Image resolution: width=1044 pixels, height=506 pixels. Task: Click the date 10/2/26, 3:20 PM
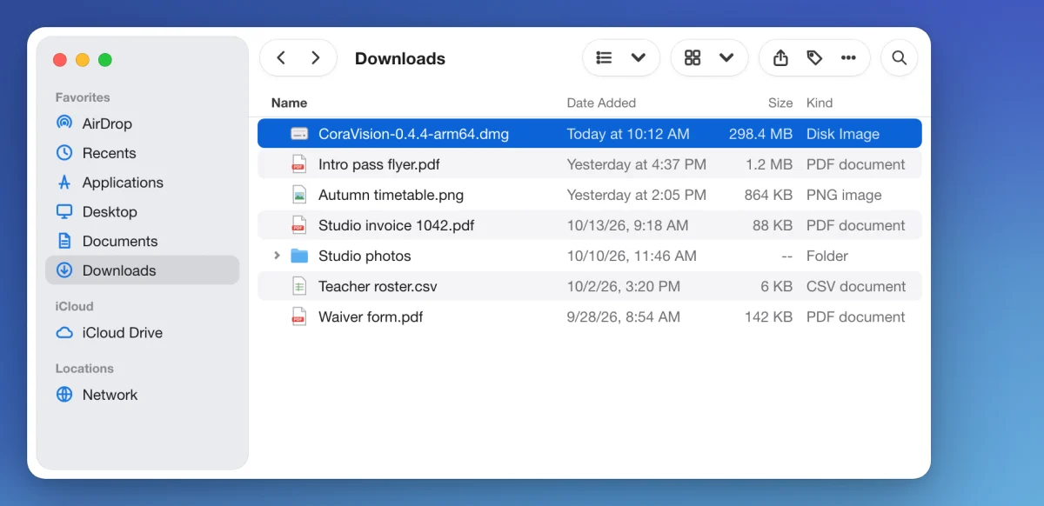624,286
